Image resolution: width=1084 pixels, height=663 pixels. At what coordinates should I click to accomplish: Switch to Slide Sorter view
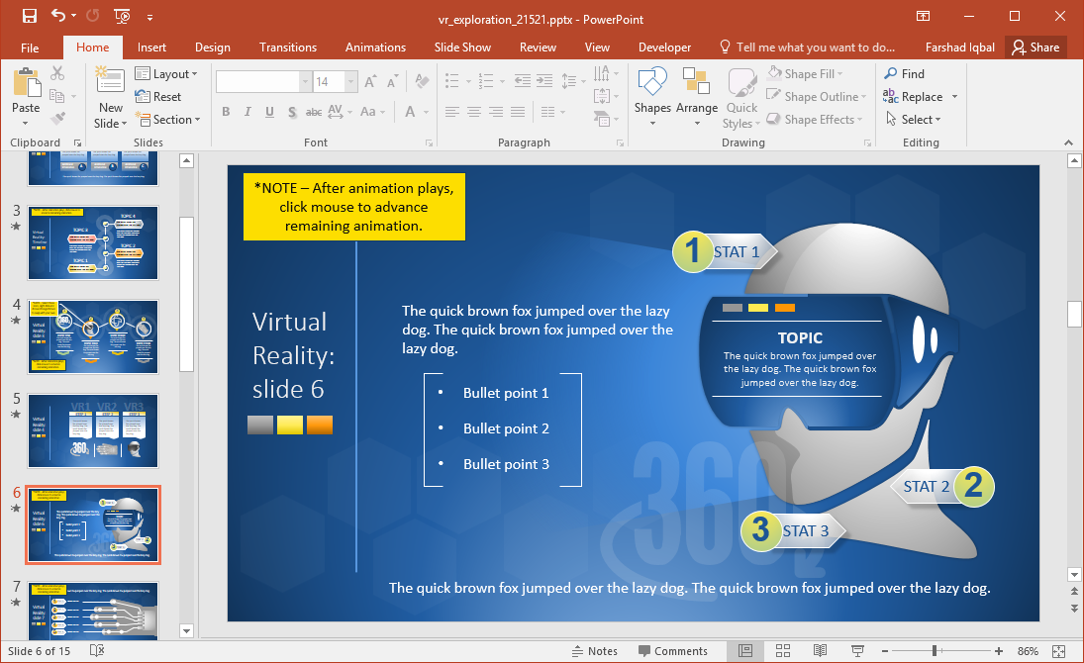tap(782, 650)
